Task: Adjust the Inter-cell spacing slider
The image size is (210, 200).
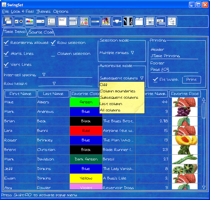Action: tap(44, 75)
